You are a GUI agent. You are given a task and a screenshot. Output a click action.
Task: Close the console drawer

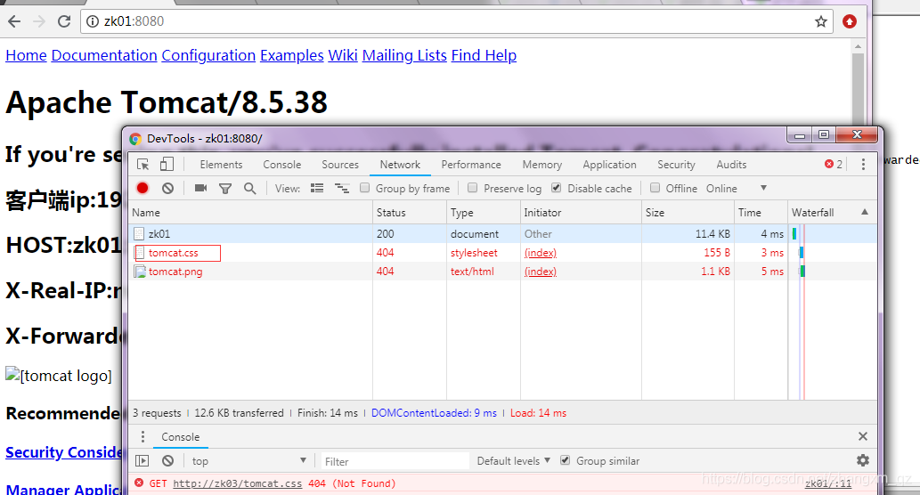pos(862,436)
